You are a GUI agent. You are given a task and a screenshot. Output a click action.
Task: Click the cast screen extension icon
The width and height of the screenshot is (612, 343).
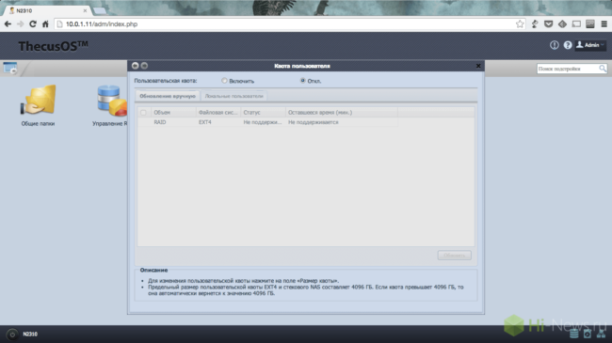pos(576,24)
